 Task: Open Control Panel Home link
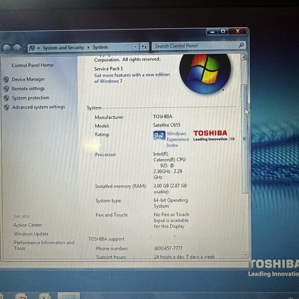tap(32, 65)
